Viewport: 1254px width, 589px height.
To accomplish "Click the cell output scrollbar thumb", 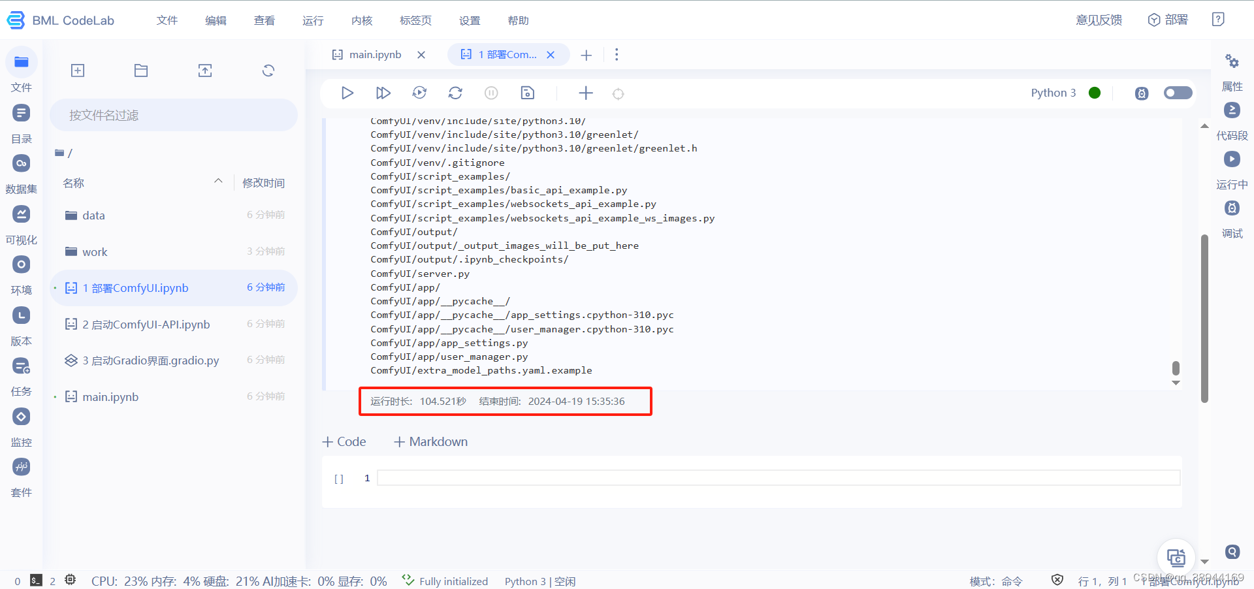I will coord(1176,368).
